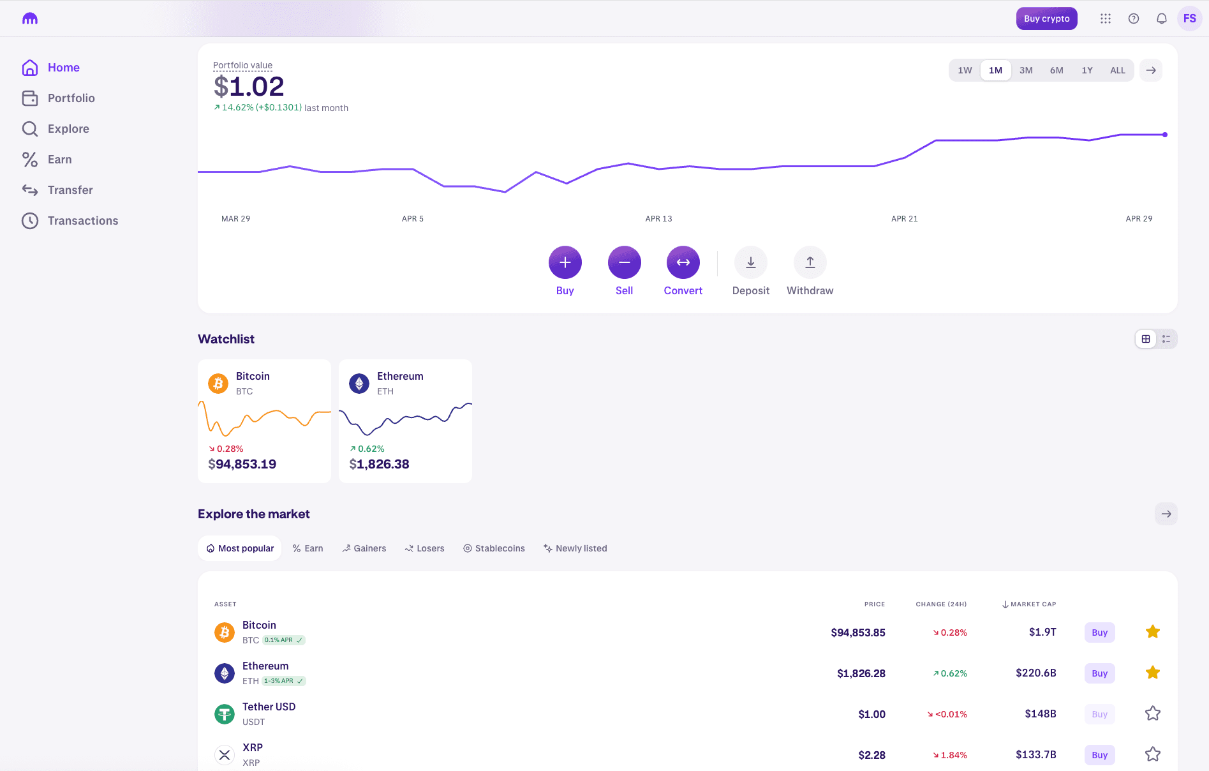The width and height of the screenshot is (1209, 771).
Task: Click the Ethereum icon in market table
Action: 225,673
